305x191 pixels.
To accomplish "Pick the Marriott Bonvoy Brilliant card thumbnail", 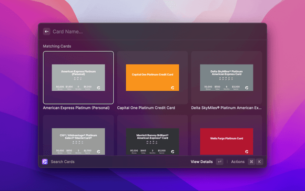I will 152,141.
